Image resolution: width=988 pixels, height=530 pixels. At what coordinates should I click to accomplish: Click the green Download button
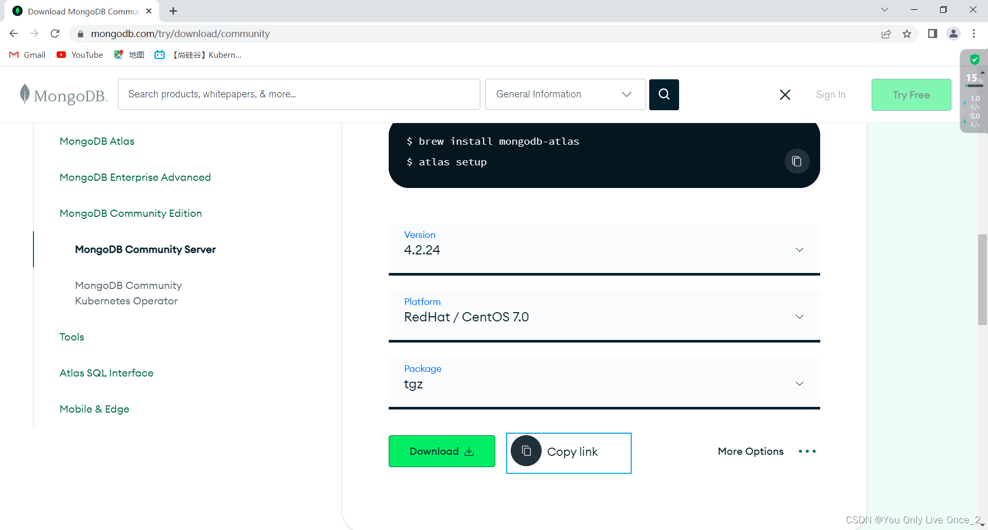[442, 451]
